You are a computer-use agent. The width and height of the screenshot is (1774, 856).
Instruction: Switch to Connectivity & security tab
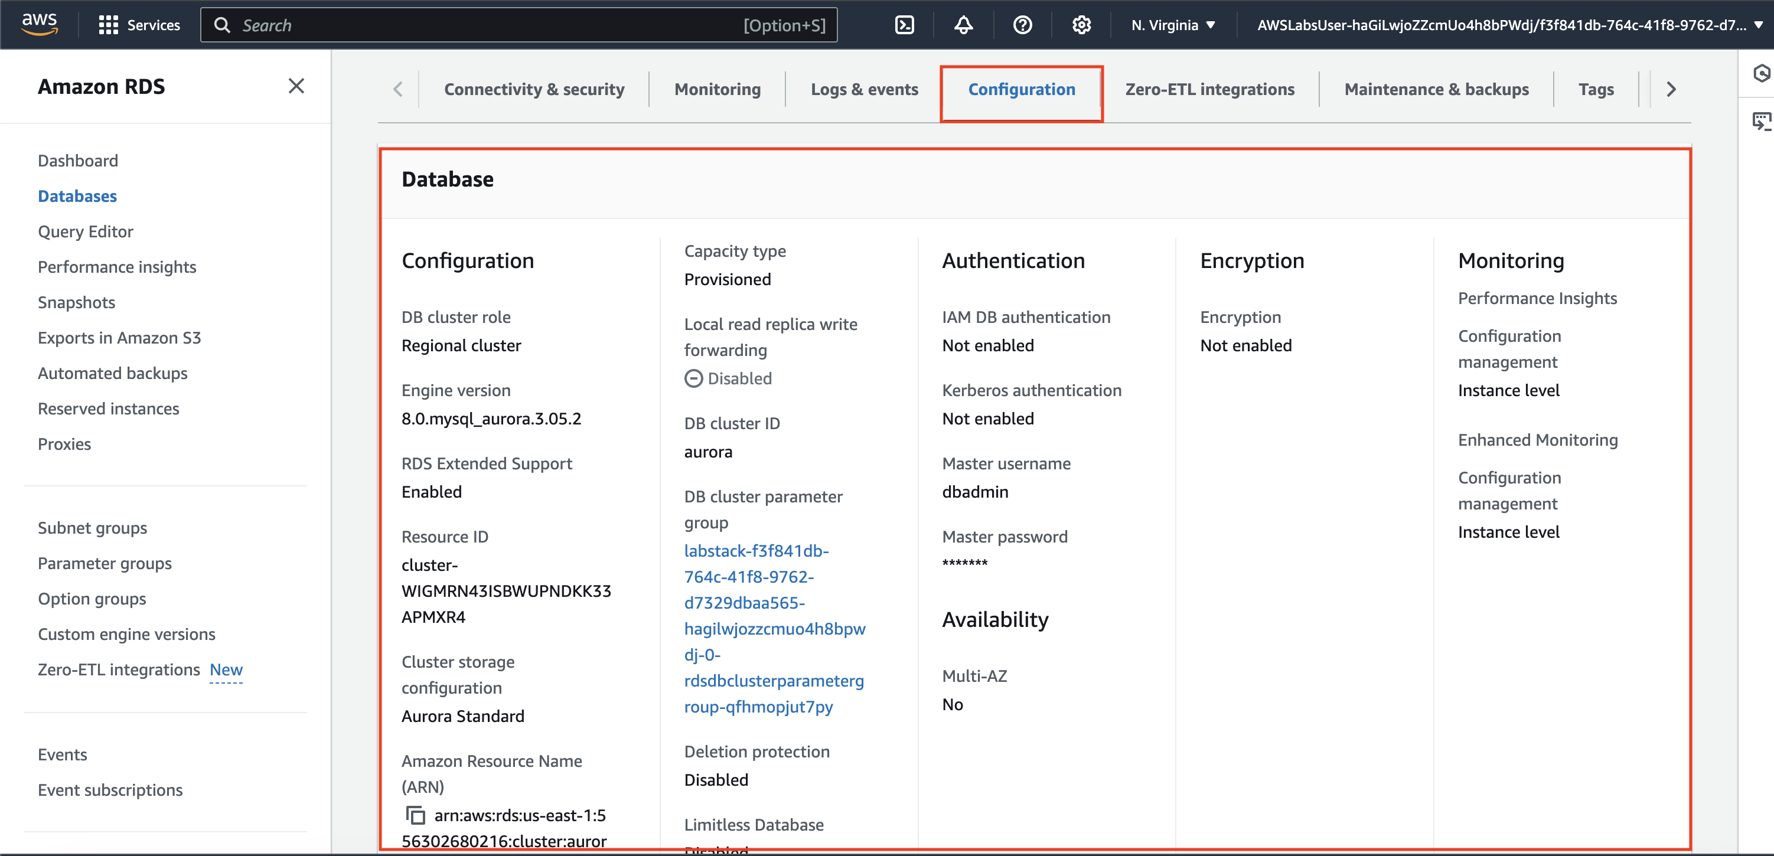[x=534, y=90]
